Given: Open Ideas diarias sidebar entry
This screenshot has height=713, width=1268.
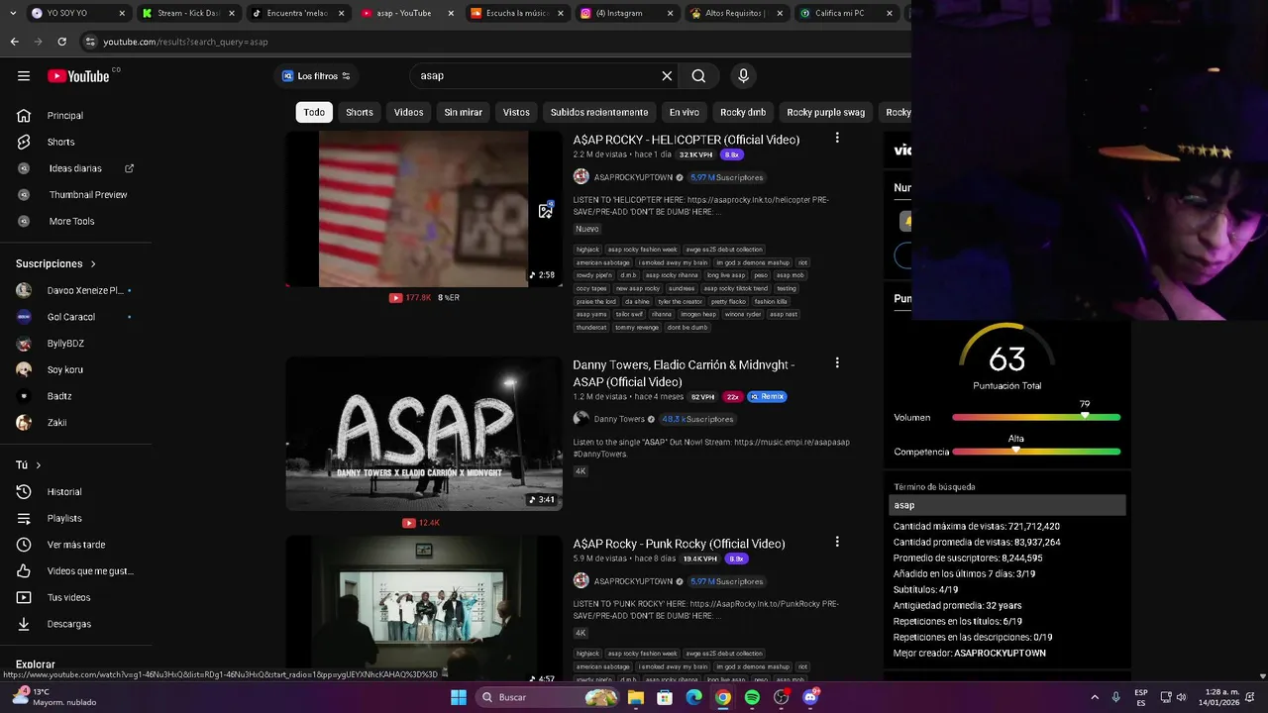Looking at the screenshot, I should pyautogui.click(x=75, y=168).
